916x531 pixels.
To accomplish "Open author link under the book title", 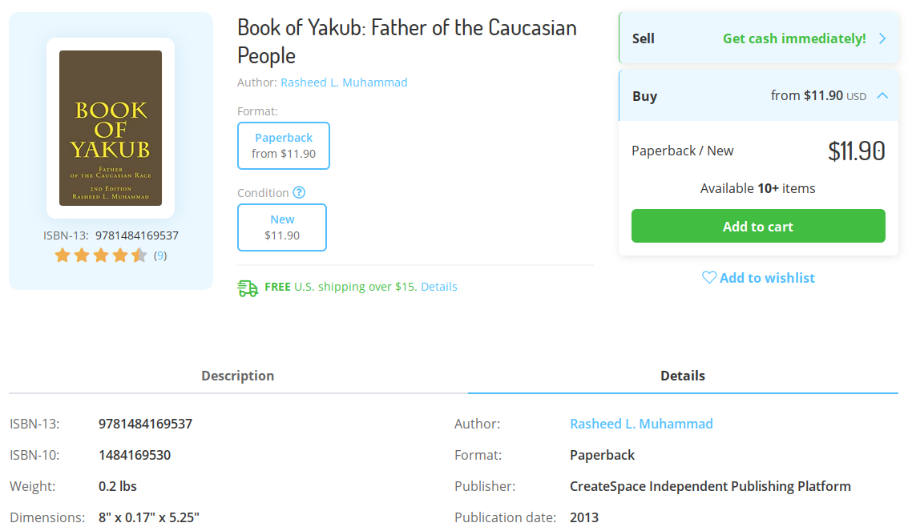I will 344,82.
